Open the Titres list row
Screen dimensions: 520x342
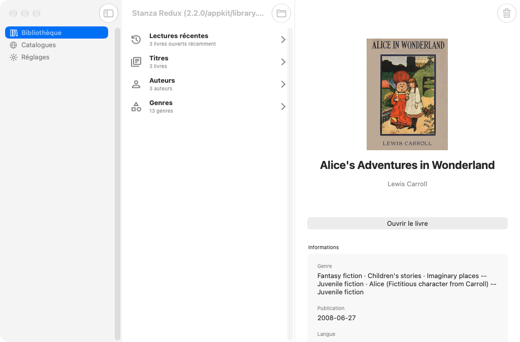208,62
